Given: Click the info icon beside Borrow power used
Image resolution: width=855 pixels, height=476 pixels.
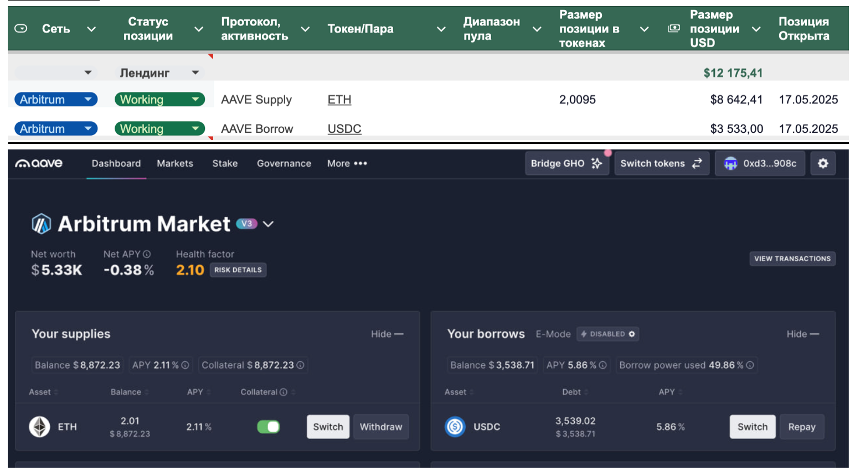Looking at the screenshot, I should tap(750, 365).
